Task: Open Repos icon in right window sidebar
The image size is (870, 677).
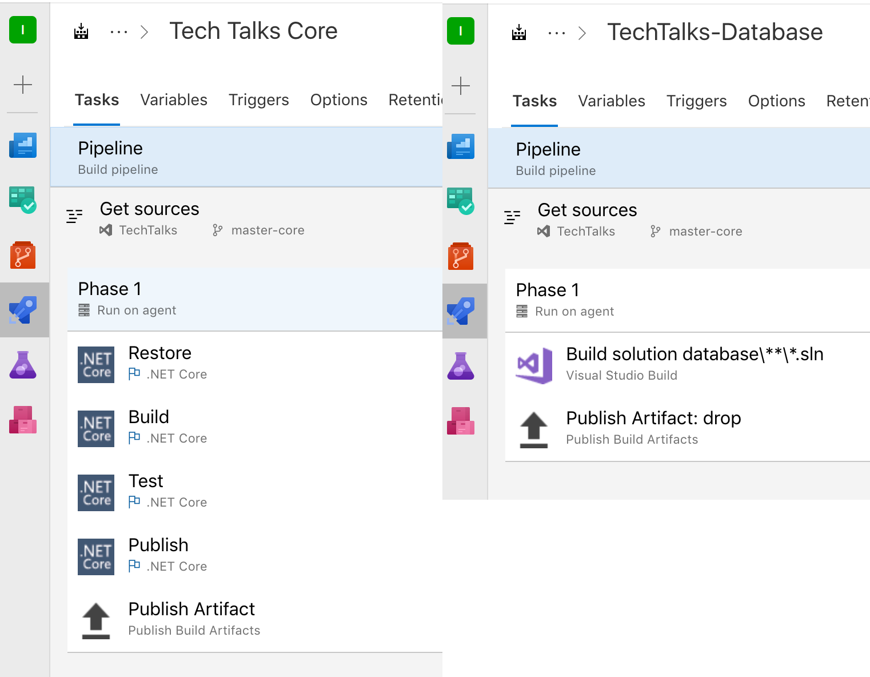Action: click(x=461, y=256)
